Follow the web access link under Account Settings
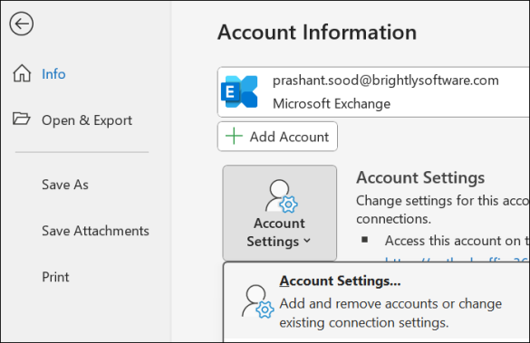This screenshot has height=343, width=530. [x=457, y=260]
